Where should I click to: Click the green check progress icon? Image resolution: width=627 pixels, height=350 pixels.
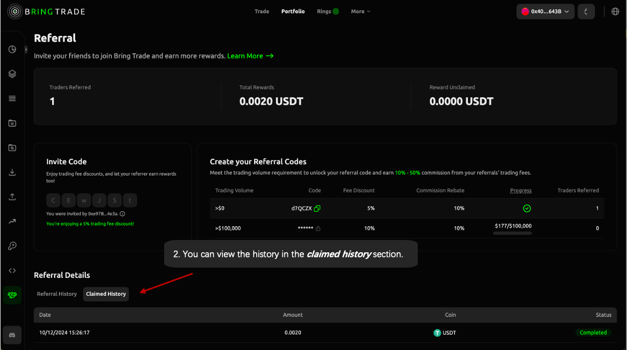click(527, 208)
